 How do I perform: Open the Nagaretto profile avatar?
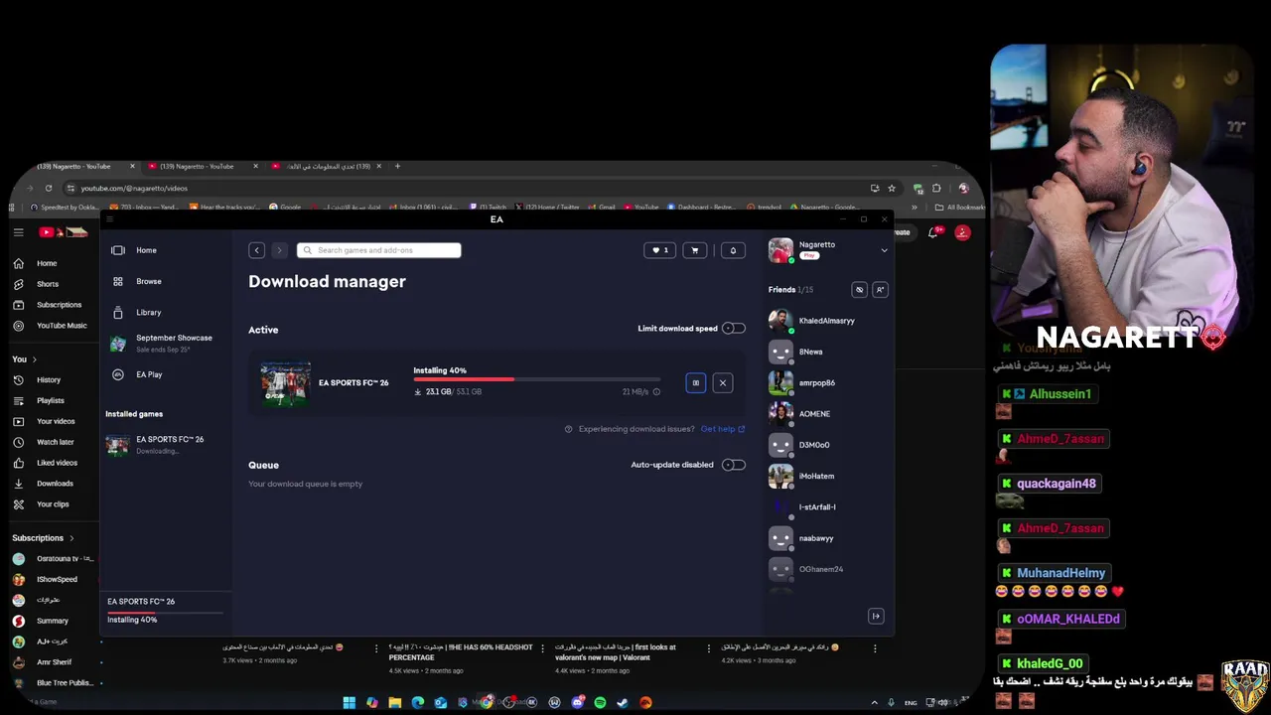click(780, 250)
